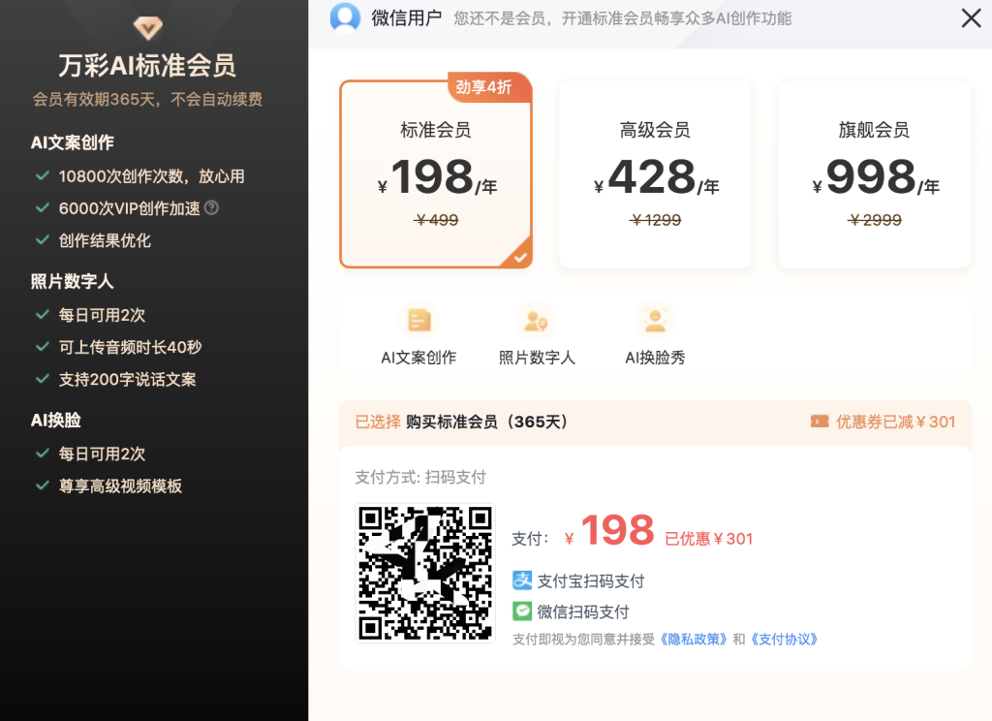Open the 《支付协议》 link
The width and height of the screenshot is (992, 721).
coord(784,640)
